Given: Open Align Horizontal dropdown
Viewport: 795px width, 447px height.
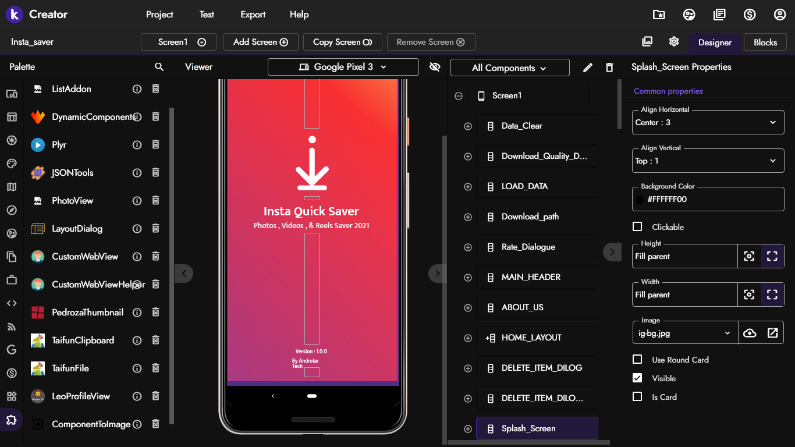Looking at the screenshot, I should [708, 122].
